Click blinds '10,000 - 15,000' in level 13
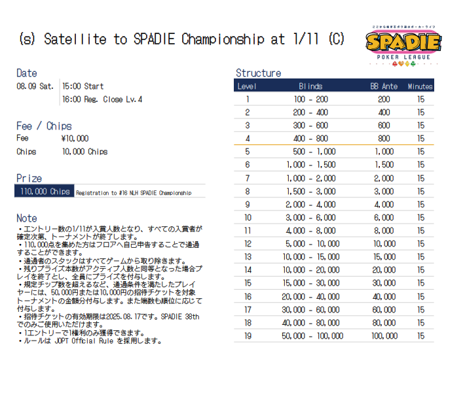This screenshot has width=465, height=406. tap(311, 257)
